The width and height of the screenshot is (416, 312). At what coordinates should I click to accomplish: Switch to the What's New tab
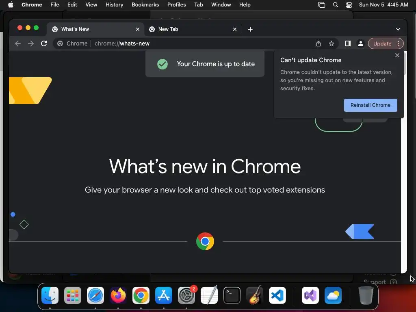coord(95,29)
